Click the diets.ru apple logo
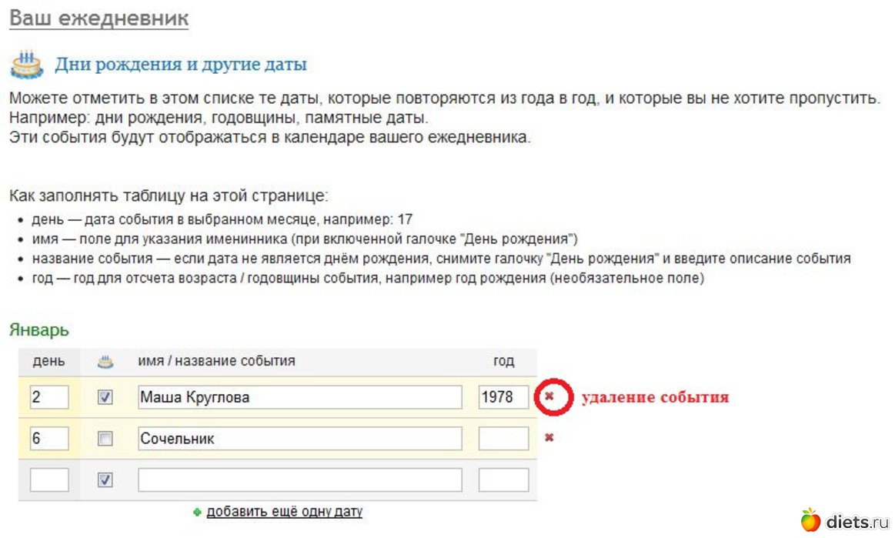895x538 pixels. (810, 520)
